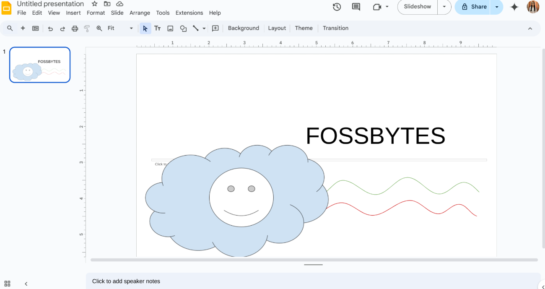
Task: Expand the line tool options arrow
Action: tap(204, 28)
